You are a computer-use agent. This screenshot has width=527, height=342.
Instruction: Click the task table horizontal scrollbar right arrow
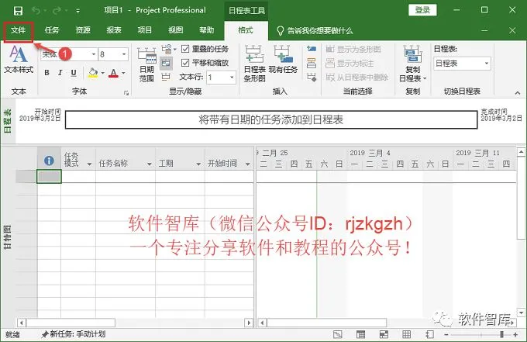coord(249,323)
